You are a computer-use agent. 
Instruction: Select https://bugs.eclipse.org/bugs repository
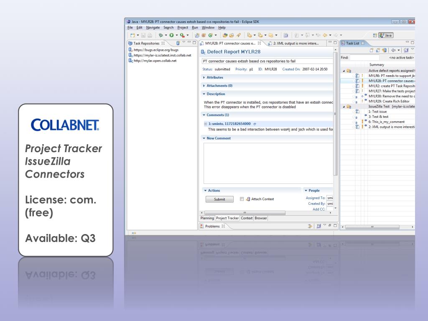156,50
